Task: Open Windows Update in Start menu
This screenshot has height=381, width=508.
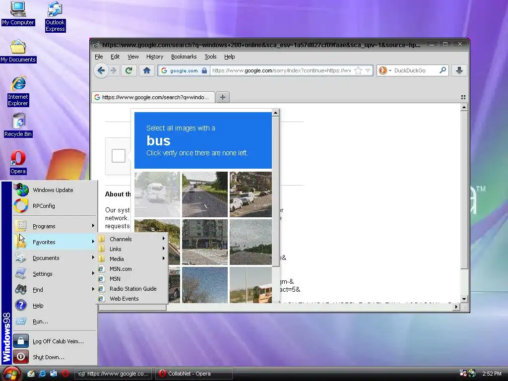Action: click(x=55, y=190)
